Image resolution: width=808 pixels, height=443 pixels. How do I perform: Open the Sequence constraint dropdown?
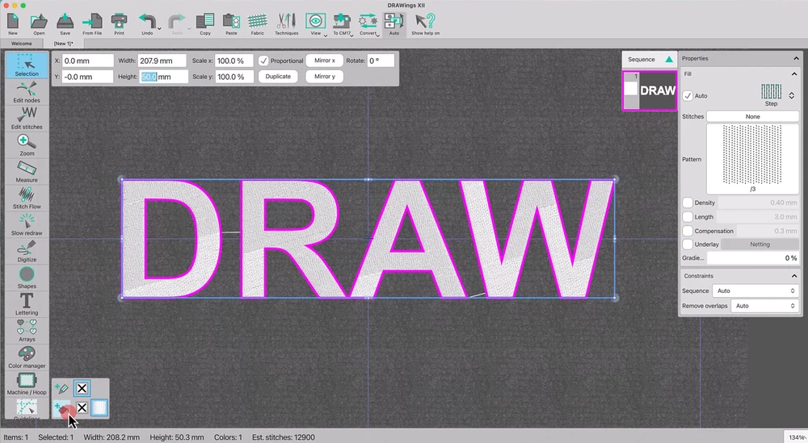[x=755, y=290]
